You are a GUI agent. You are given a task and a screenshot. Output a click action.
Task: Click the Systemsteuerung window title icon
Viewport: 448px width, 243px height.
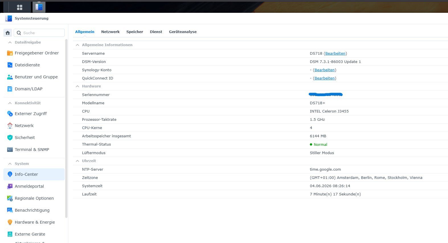click(9, 19)
